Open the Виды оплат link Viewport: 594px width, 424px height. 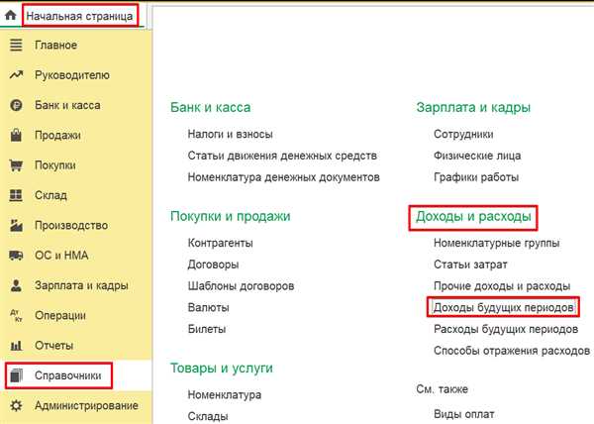pyautogui.click(x=464, y=414)
